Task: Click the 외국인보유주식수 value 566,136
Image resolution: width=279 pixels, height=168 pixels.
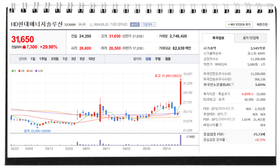Action: coord(260,79)
